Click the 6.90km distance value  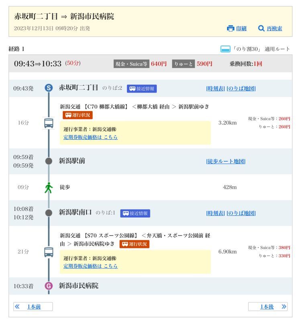[227, 252]
